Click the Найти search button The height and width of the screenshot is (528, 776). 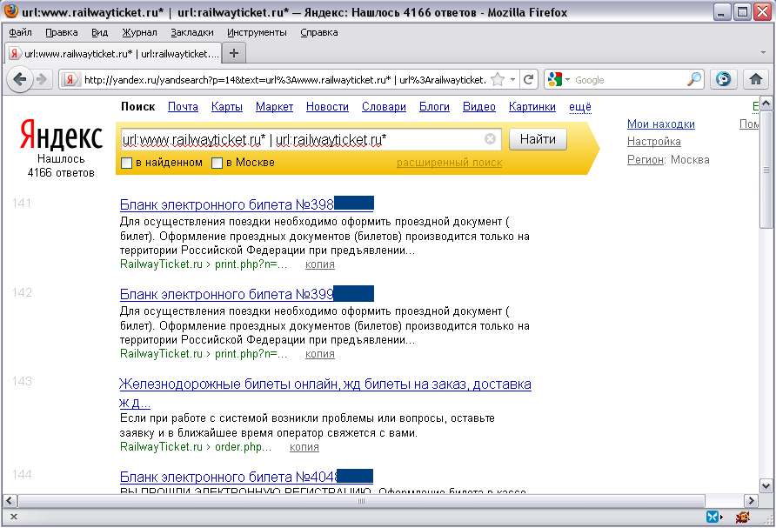[538, 139]
